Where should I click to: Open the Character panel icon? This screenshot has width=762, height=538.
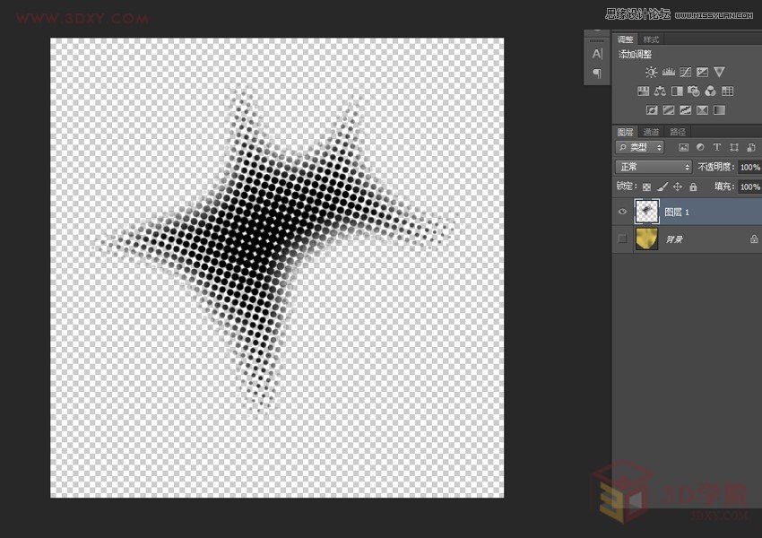coord(597,54)
